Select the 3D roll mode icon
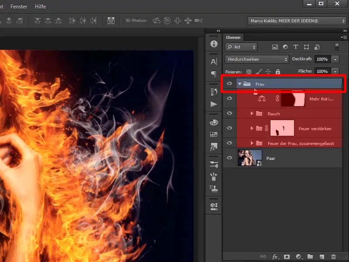This screenshot has height=262, width=349. coord(167,21)
